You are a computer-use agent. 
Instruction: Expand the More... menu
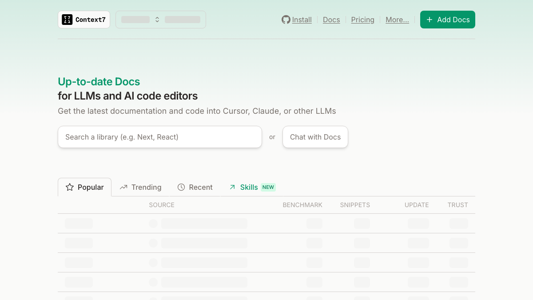(397, 20)
